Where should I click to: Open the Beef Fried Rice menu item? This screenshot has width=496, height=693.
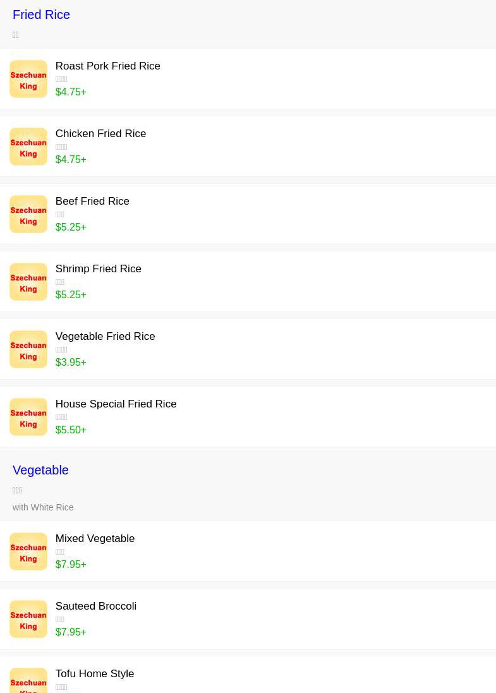point(92,201)
